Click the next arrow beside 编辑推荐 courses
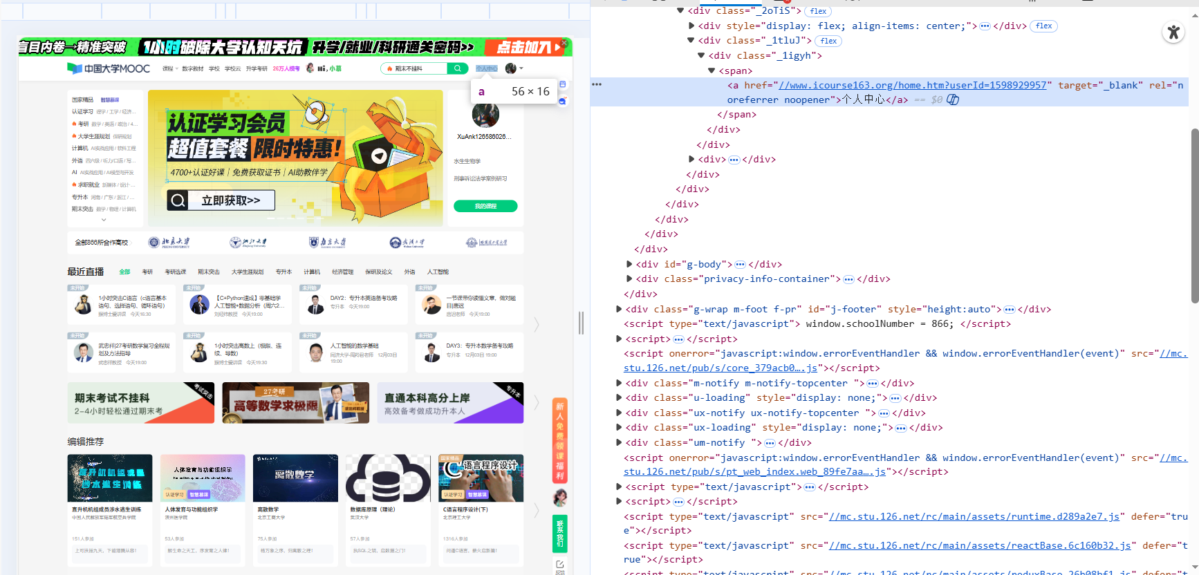This screenshot has width=1199, height=575. tap(537, 510)
